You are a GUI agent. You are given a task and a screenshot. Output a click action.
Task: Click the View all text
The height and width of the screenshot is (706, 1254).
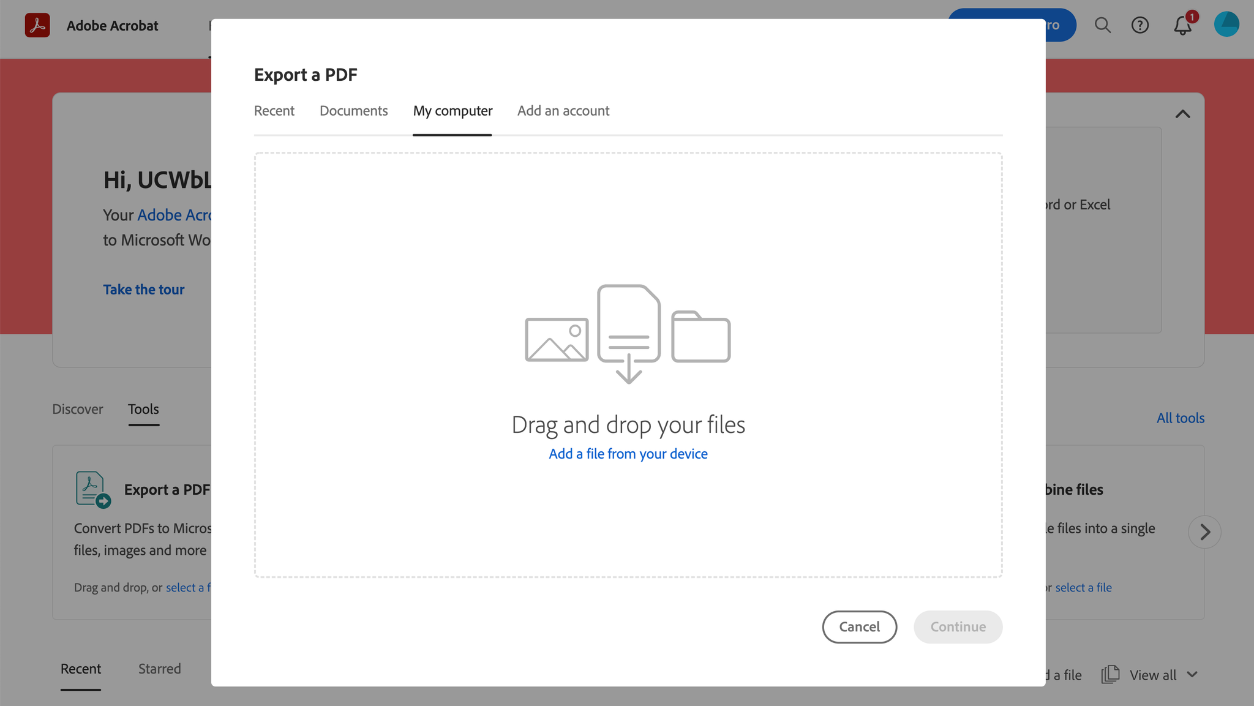click(1153, 675)
